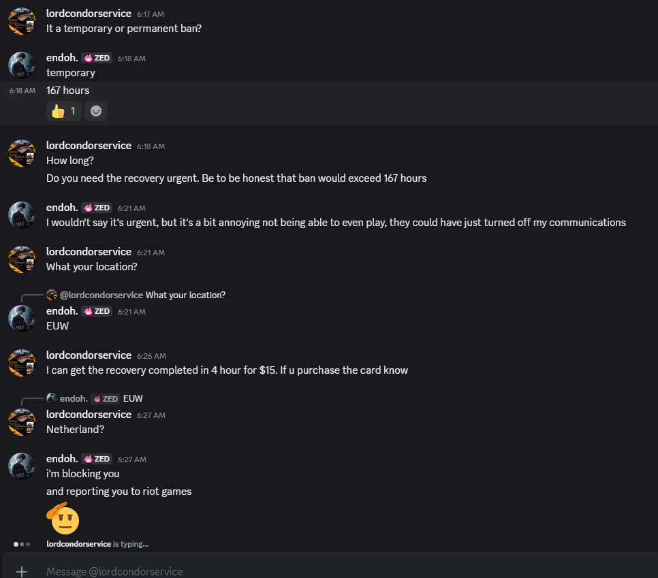This screenshot has width=658, height=578.
Task: Open the add reaction smiley button
Action: point(96,110)
